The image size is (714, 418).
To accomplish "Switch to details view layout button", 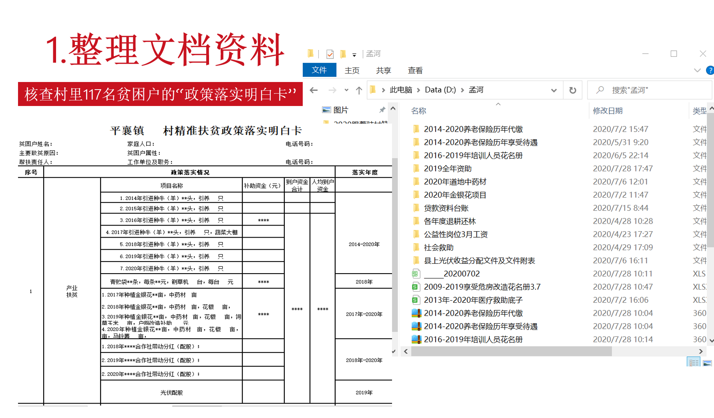I will click(694, 363).
